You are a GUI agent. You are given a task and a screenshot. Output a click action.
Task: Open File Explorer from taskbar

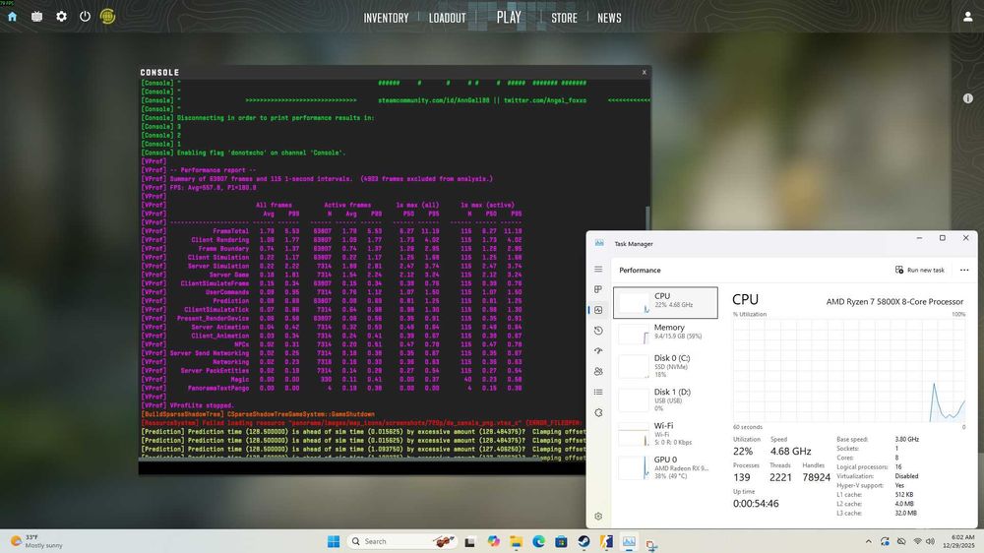516,542
